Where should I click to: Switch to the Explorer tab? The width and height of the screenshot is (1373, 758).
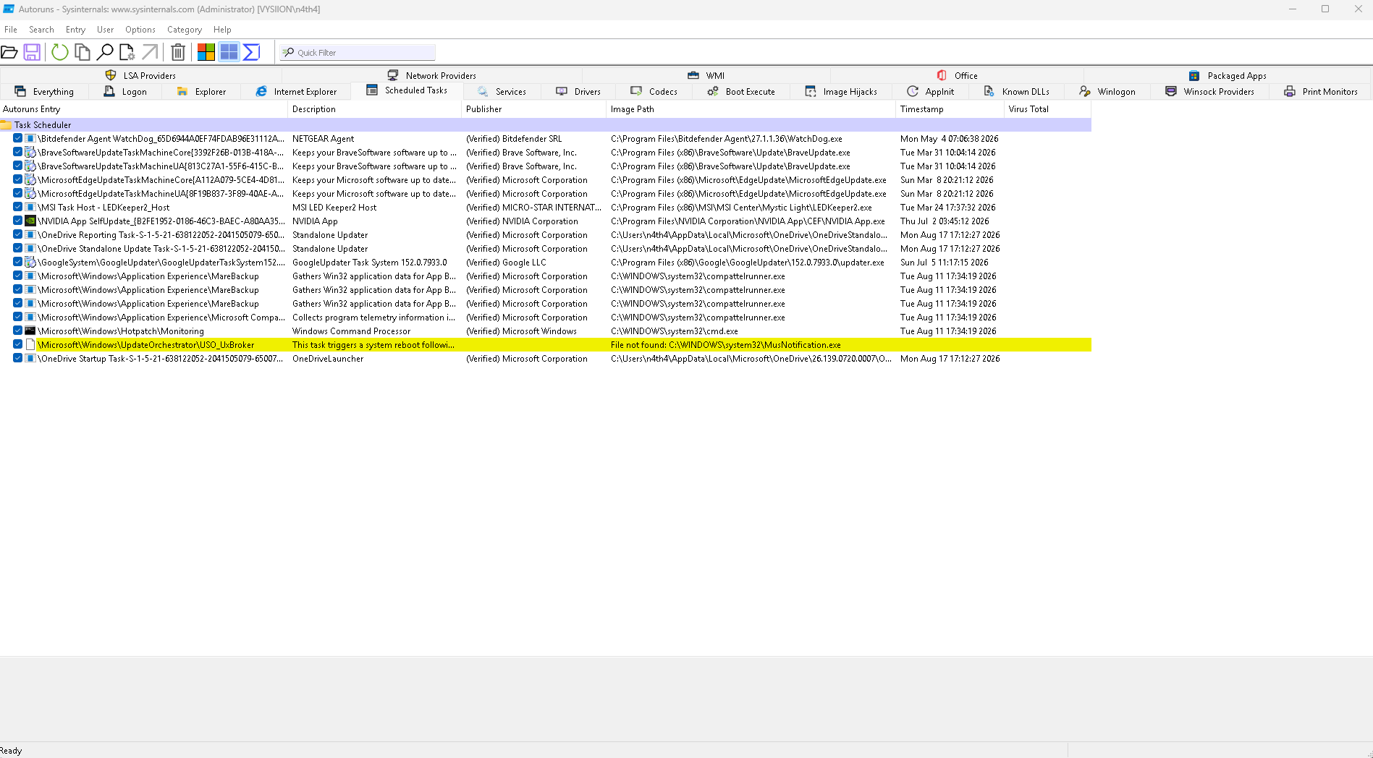click(201, 92)
